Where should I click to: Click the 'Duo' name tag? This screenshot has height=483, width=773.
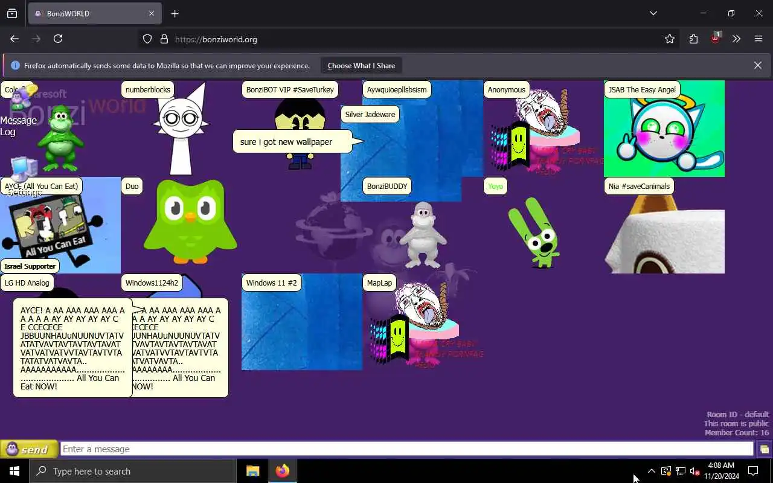(132, 187)
